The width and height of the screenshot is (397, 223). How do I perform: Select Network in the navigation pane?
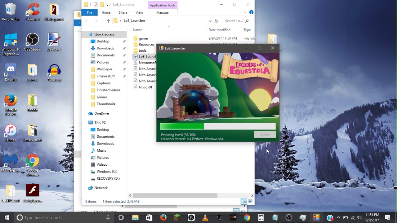coord(101,188)
